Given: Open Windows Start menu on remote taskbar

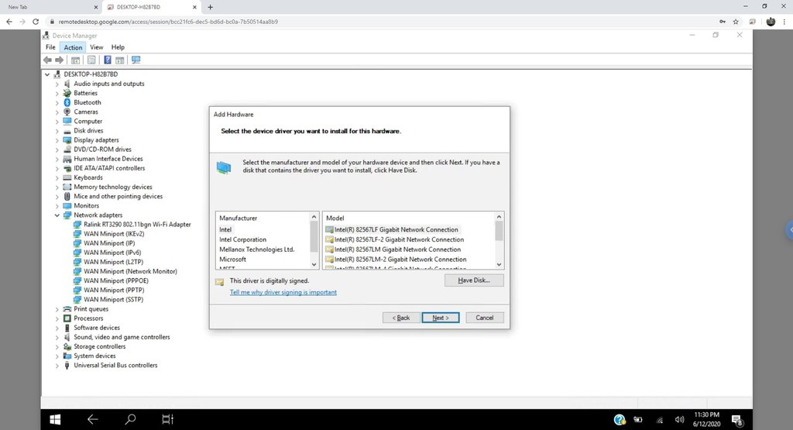Looking at the screenshot, I should coord(55,419).
